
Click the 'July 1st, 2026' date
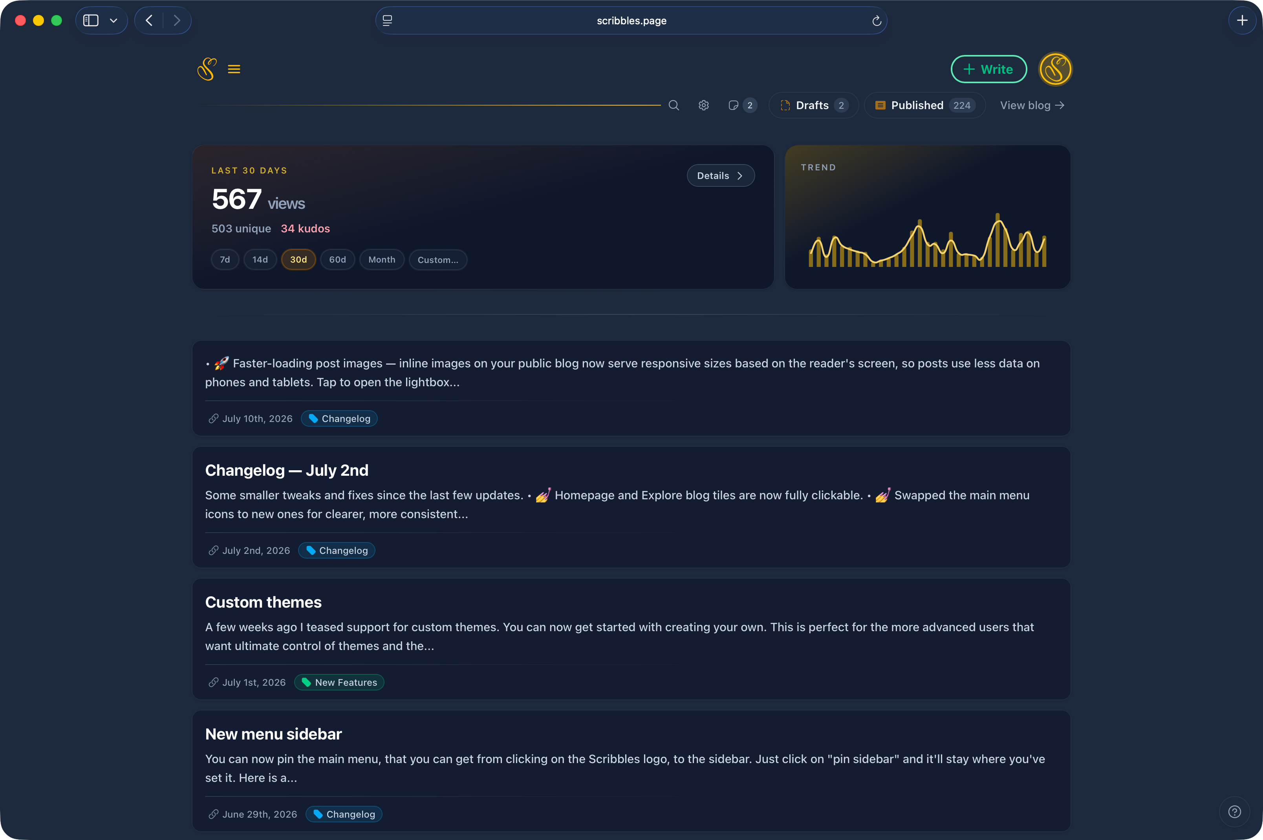[x=254, y=682]
